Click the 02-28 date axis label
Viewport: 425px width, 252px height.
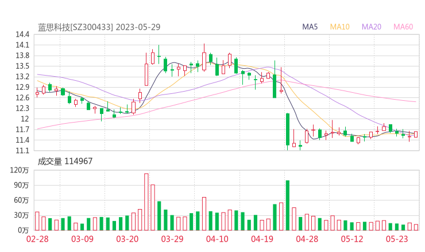pyautogui.click(x=37, y=239)
